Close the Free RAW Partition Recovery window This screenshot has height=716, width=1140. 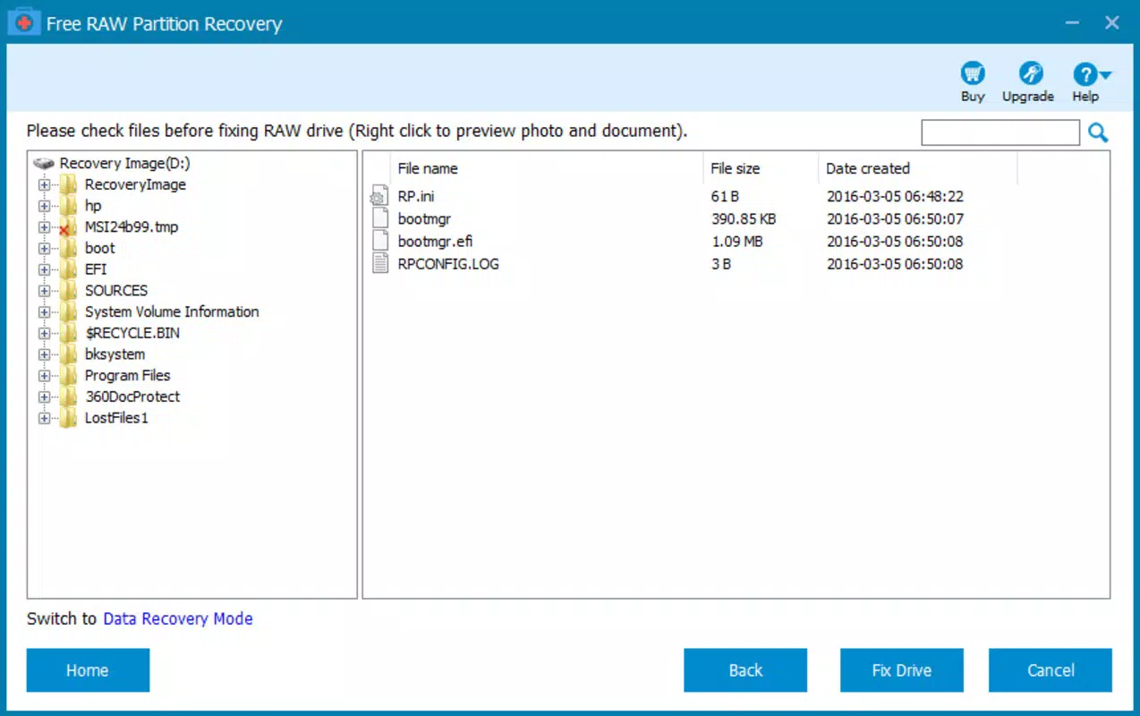point(1112,22)
